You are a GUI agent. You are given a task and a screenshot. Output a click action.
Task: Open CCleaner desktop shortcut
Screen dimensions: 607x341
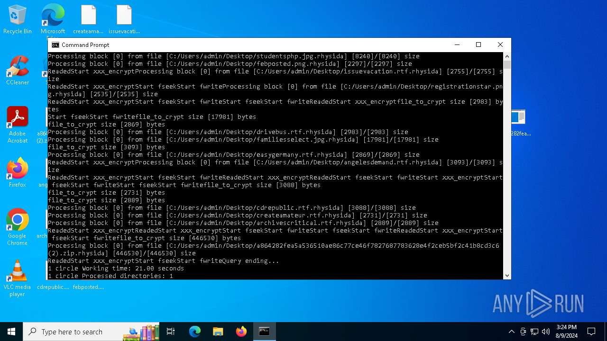click(x=18, y=71)
